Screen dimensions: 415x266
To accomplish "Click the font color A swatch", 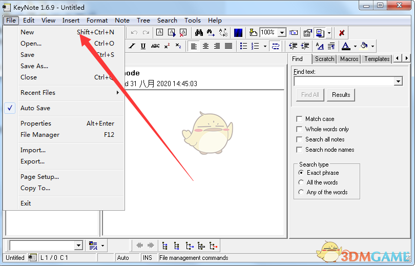I will (x=346, y=46).
